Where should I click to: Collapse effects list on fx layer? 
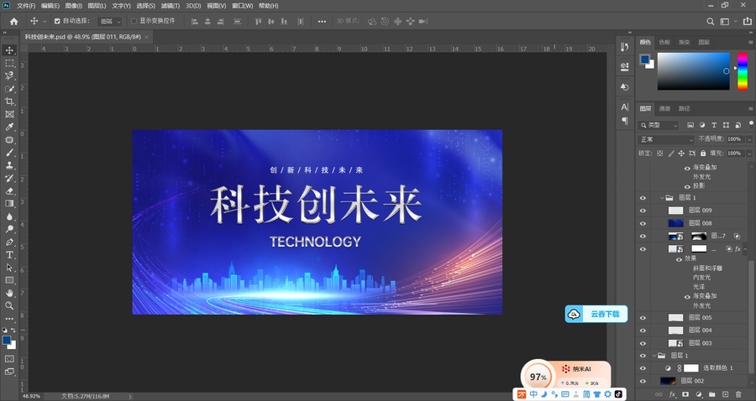(745, 249)
